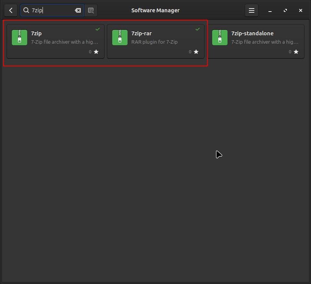Maximize the Software Manager window
The height and width of the screenshot is (284, 311).
[x=285, y=10]
